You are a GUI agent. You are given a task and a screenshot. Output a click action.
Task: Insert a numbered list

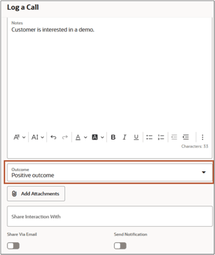pyautogui.click(x=161, y=137)
